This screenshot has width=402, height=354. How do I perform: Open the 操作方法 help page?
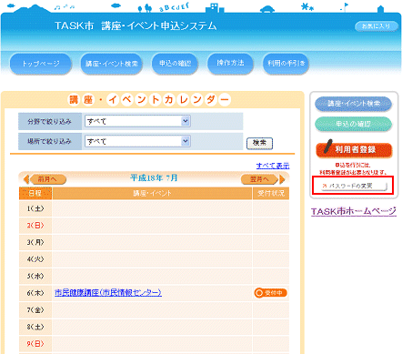coord(230,63)
